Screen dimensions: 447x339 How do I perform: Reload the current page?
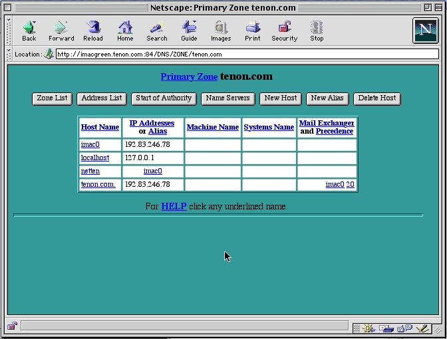pyautogui.click(x=93, y=31)
